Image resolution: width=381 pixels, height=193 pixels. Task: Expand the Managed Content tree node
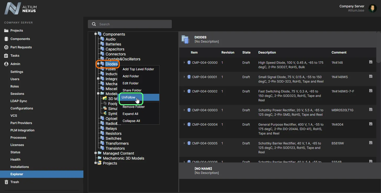[x=96, y=153]
